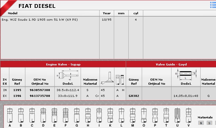Viewport: 216px width, 128px height.
Task: Click valve stem type H icon
Action: 87,115
